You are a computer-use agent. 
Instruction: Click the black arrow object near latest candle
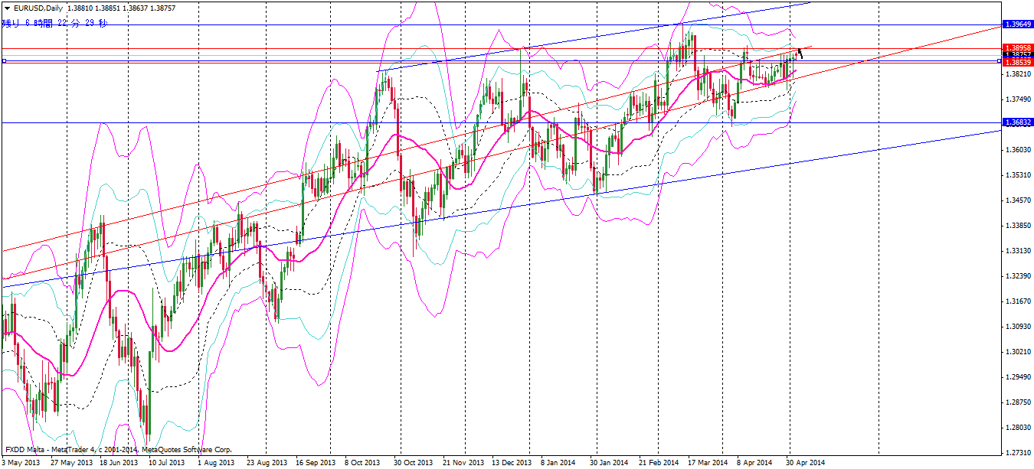tap(800, 53)
